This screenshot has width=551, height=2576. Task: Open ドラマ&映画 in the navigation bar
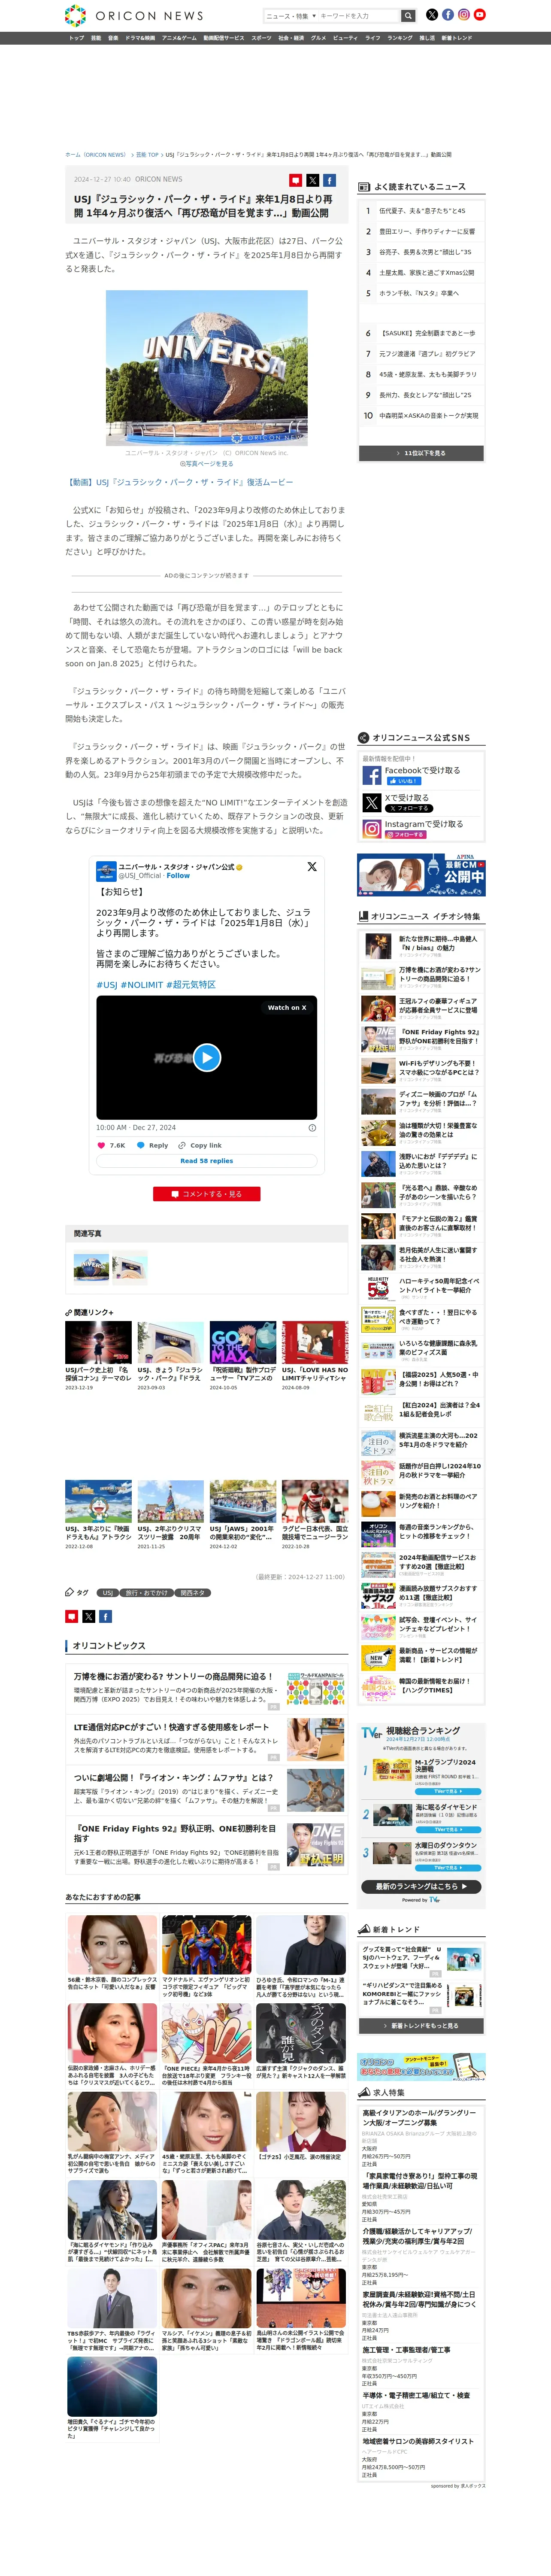140,38
